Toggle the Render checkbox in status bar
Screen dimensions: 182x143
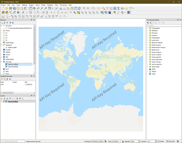[159, 141]
